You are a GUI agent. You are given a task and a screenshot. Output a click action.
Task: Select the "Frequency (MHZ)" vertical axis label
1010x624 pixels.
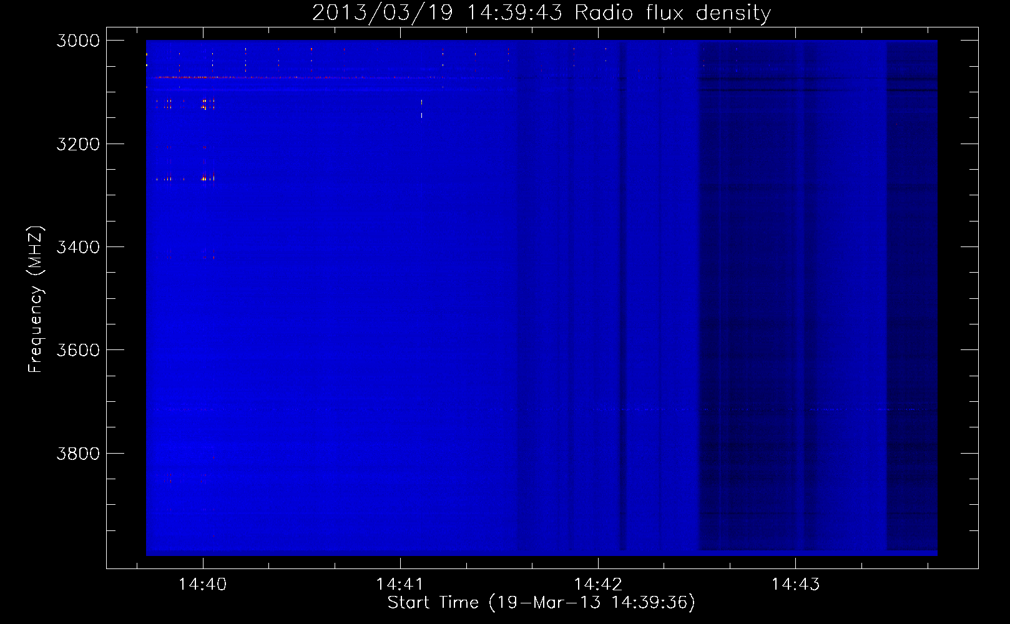(36, 300)
